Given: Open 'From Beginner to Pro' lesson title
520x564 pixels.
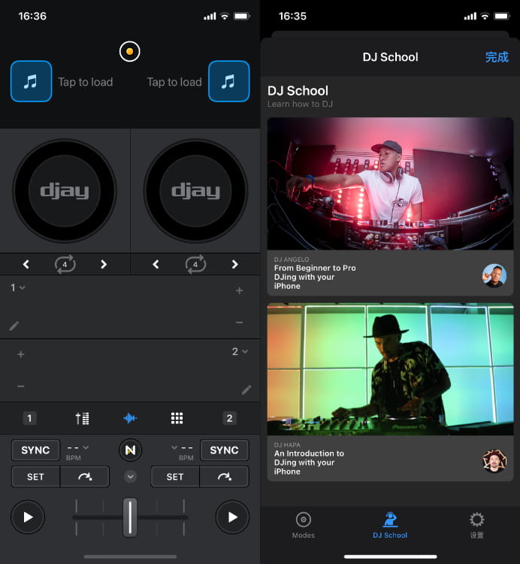Looking at the screenshot, I should coord(315,277).
